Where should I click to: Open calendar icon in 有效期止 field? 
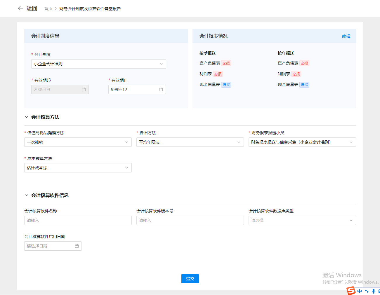pos(161,90)
